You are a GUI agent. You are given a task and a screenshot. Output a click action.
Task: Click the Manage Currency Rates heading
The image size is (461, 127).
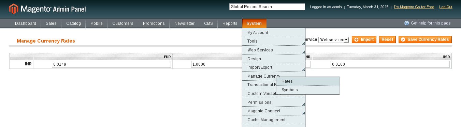coord(46,41)
